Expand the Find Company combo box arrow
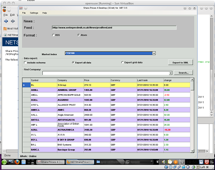This screenshot has height=170, width=215. click(171, 73)
